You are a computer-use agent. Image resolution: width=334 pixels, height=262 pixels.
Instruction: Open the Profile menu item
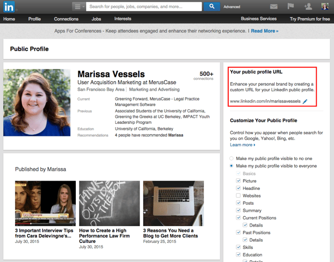click(34, 19)
